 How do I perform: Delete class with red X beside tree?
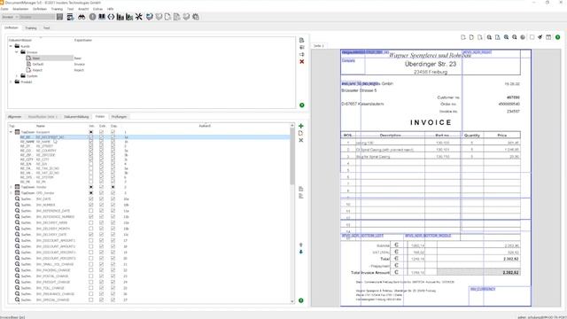coord(302,62)
